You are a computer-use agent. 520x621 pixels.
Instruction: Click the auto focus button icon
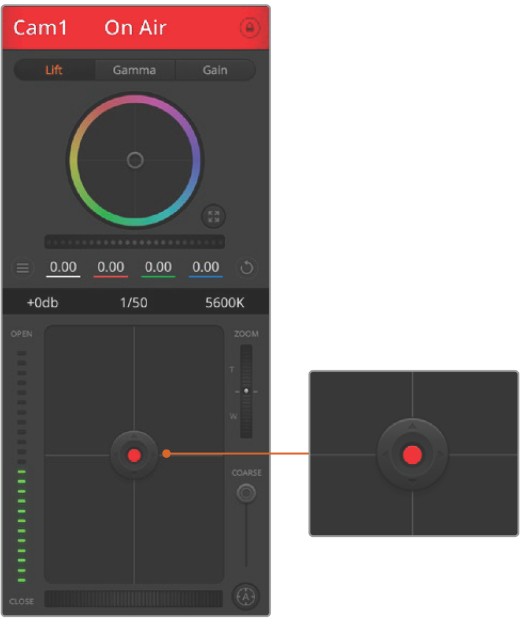click(245, 597)
